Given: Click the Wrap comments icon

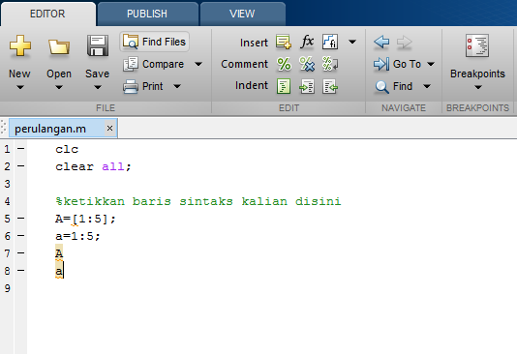Looking at the screenshot, I should click(330, 64).
